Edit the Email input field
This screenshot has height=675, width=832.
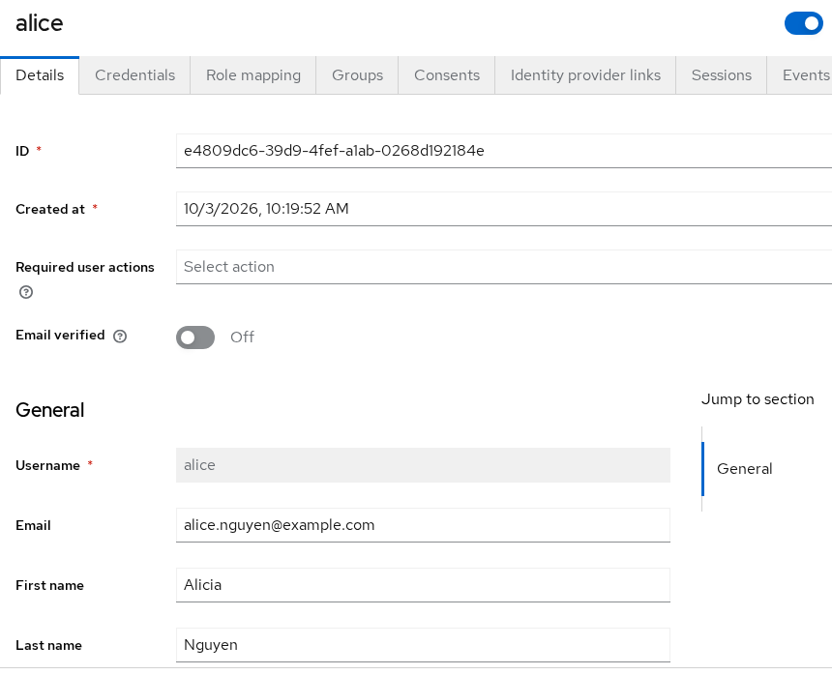423,525
